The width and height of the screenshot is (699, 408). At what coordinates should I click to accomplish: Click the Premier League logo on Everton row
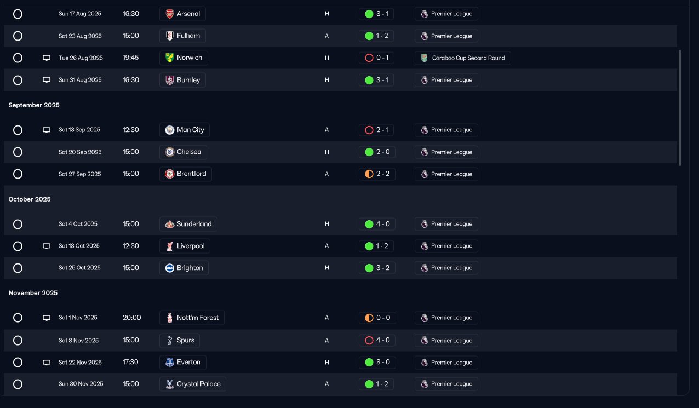tap(425, 363)
